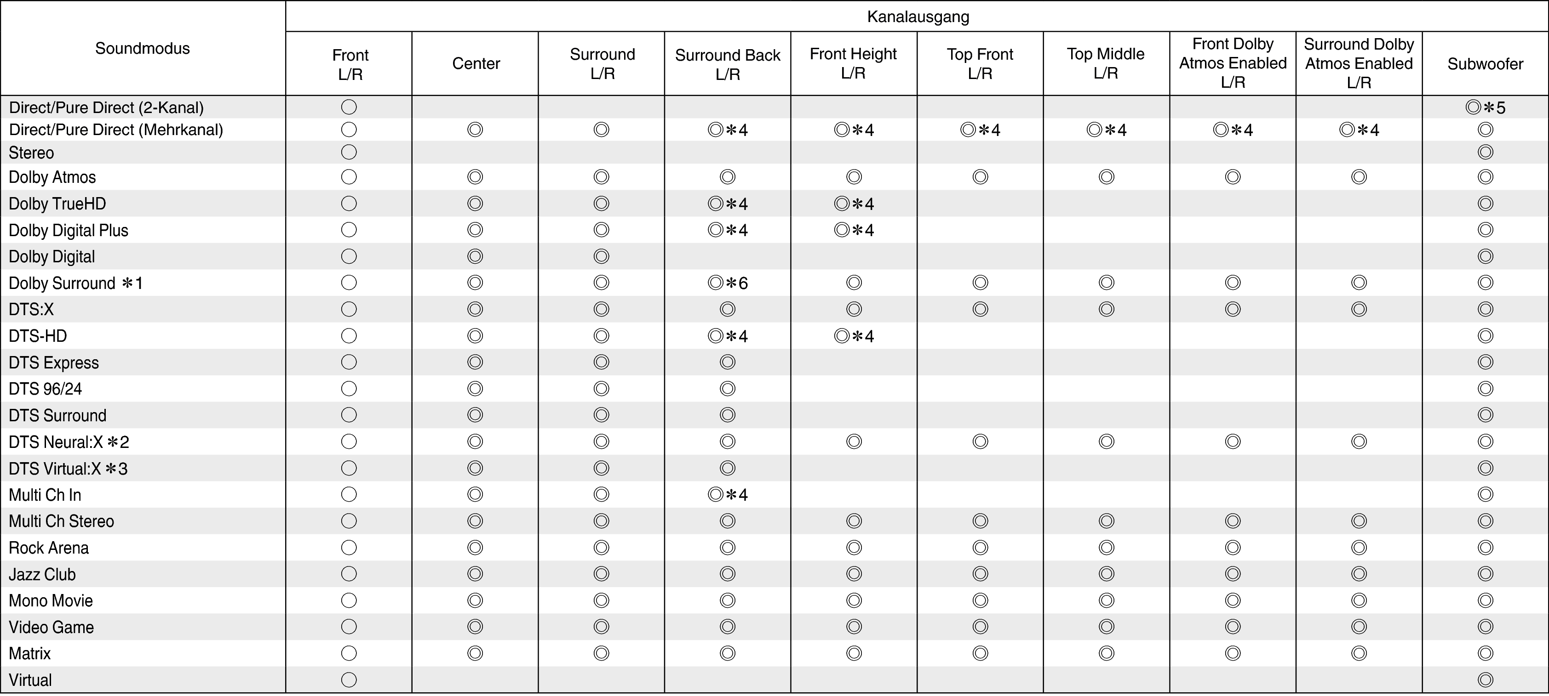The image size is (1549, 696).
Task: Click the Rock Arena row label
Action: [x=49, y=548]
